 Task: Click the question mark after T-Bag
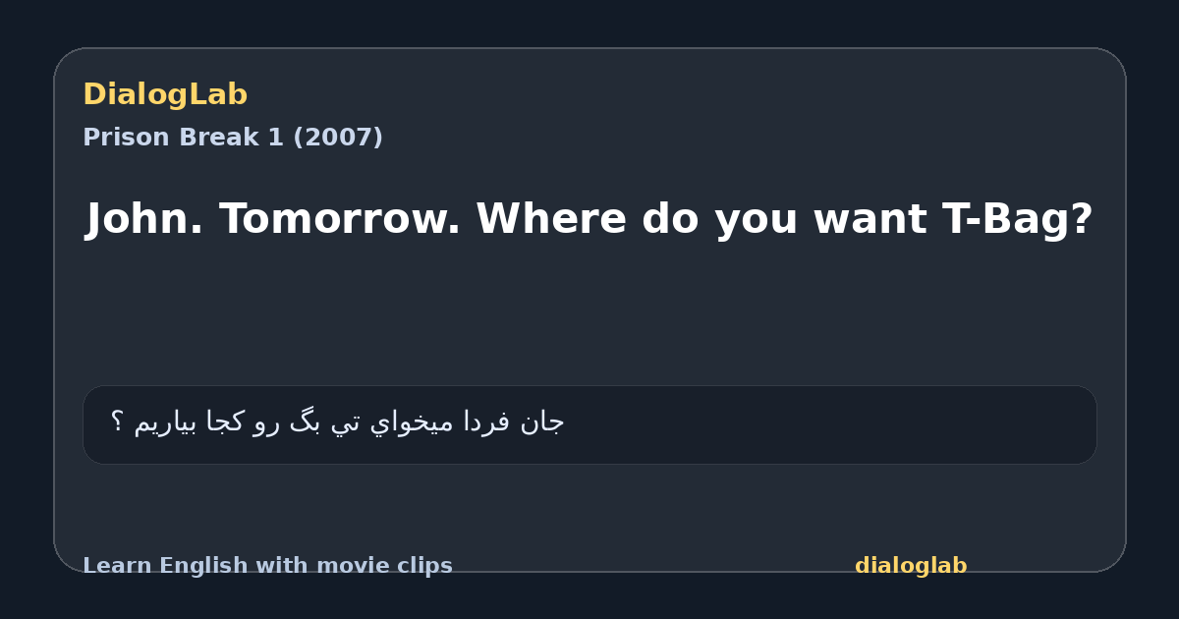[1082, 219]
